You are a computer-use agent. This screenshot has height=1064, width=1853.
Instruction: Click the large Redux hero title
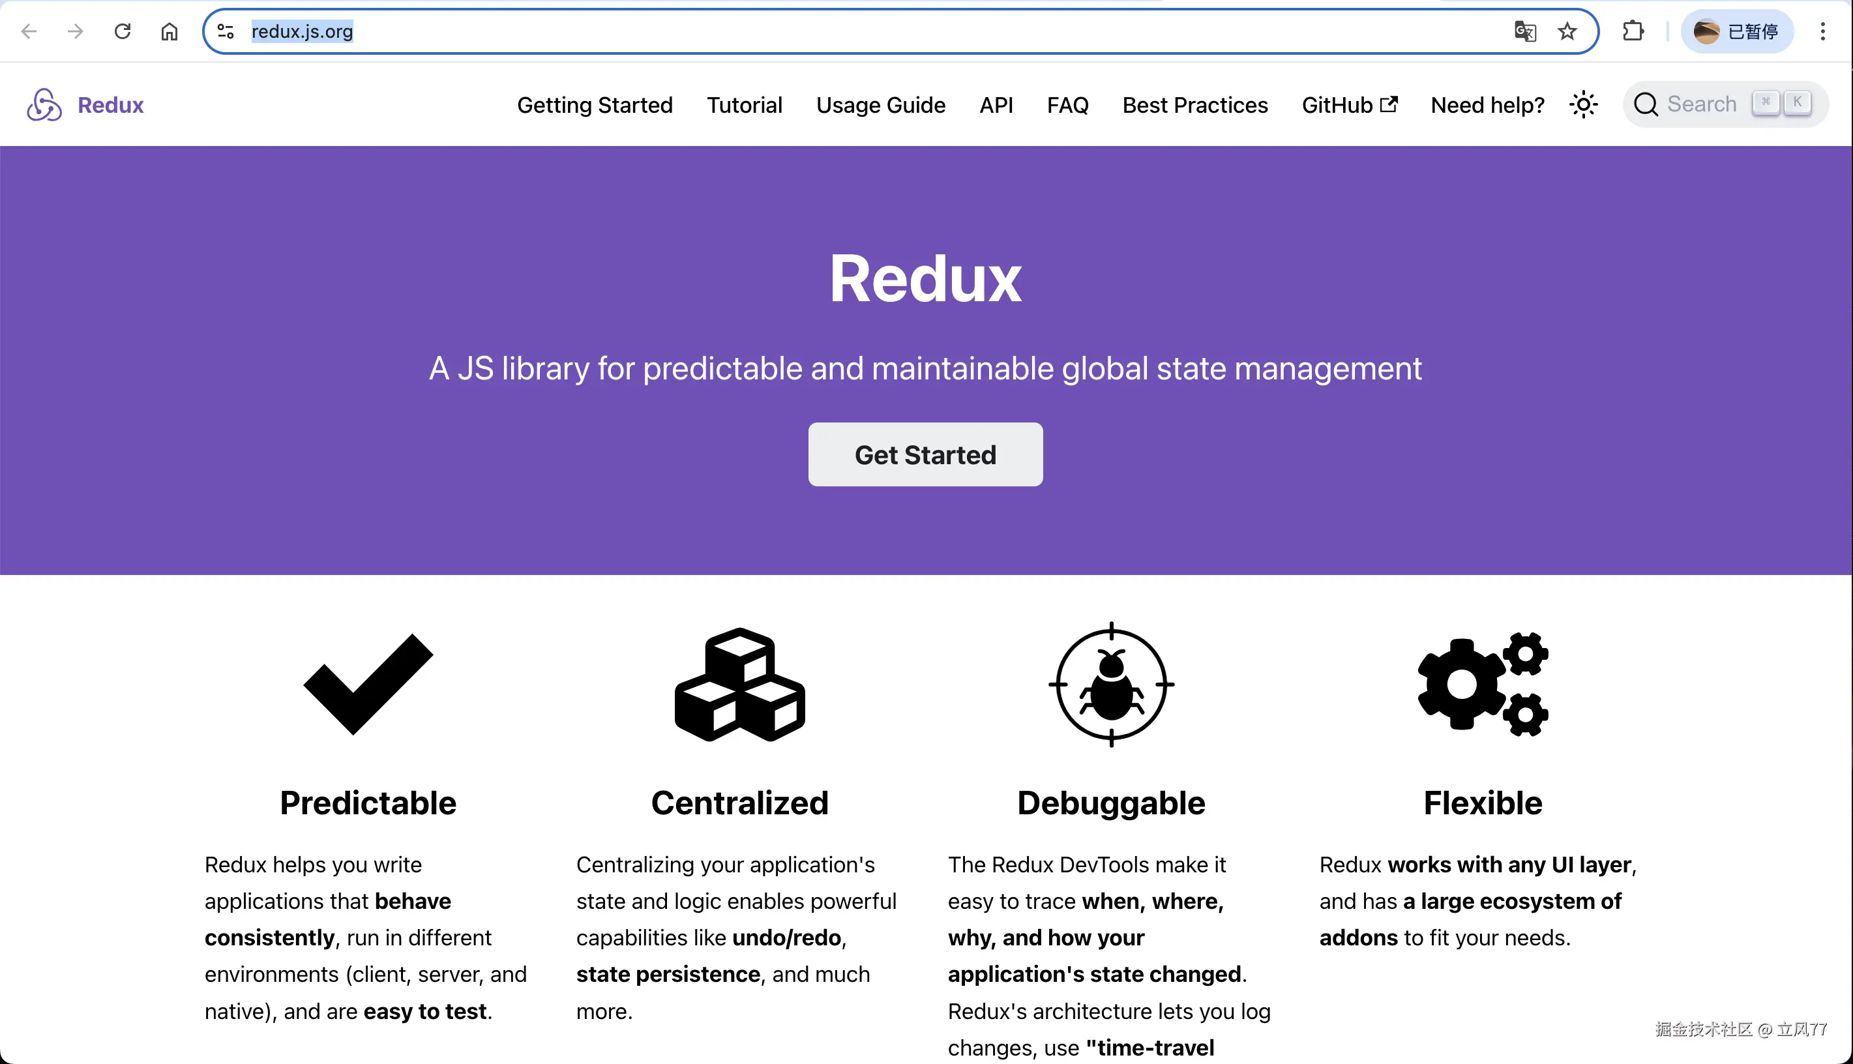pos(925,278)
